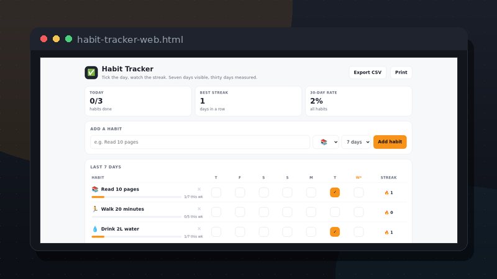
Task: Click the 30-Day Rate 2% card
Action: point(358,101)
